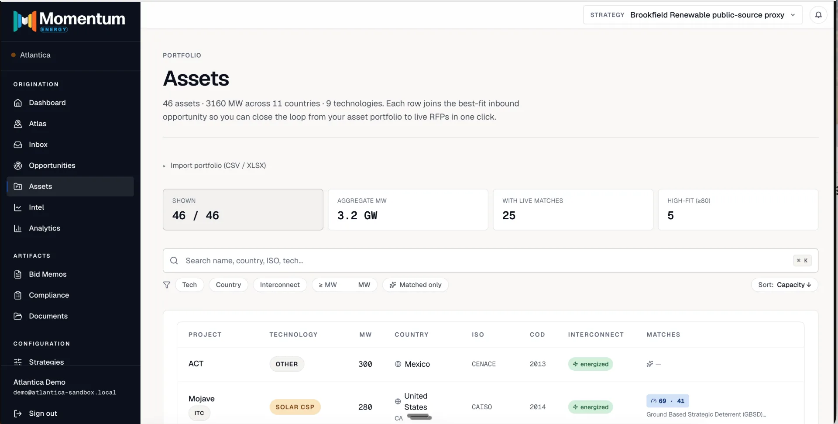Click the With Live Matches card
Viewport: 838px width, 424px height.
click(x=573, y=210)
